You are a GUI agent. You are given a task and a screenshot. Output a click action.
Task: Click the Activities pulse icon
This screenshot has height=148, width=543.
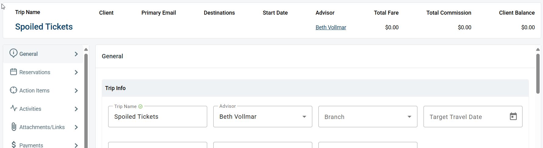(x=13, y=108)
